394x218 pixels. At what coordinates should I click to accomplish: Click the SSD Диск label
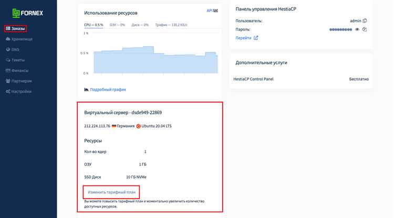click(92, 177)
